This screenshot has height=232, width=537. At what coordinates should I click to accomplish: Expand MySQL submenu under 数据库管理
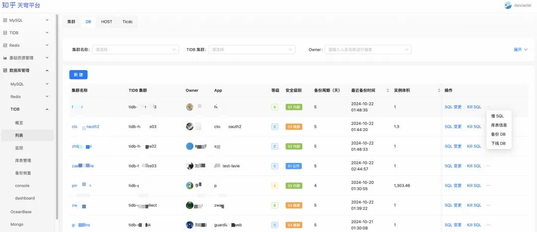point(47,84)
